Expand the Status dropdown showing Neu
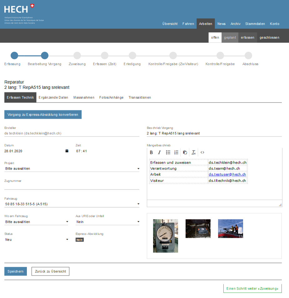The image size is (289, 298). [x=37, y=240]
